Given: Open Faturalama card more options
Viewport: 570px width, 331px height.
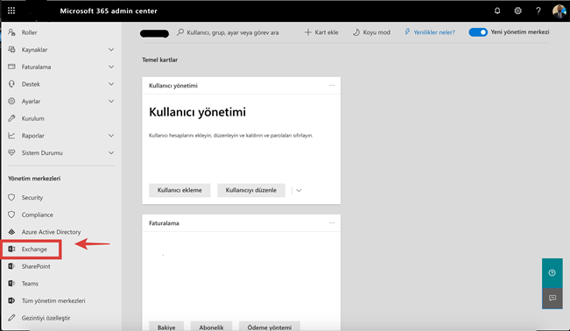Looking at the screenshot, I should pos(332,223).
